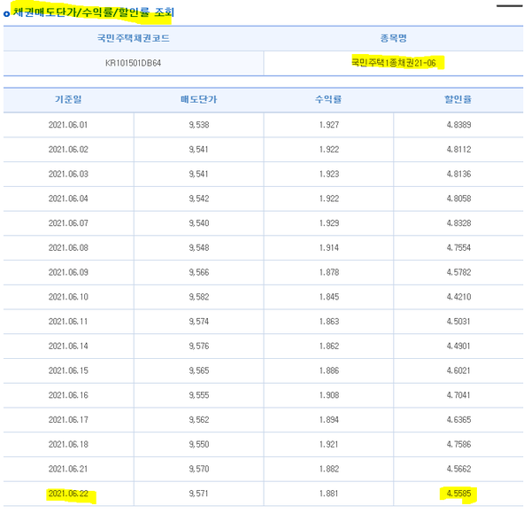Select discount rate 4.8389

coord(458,125)
